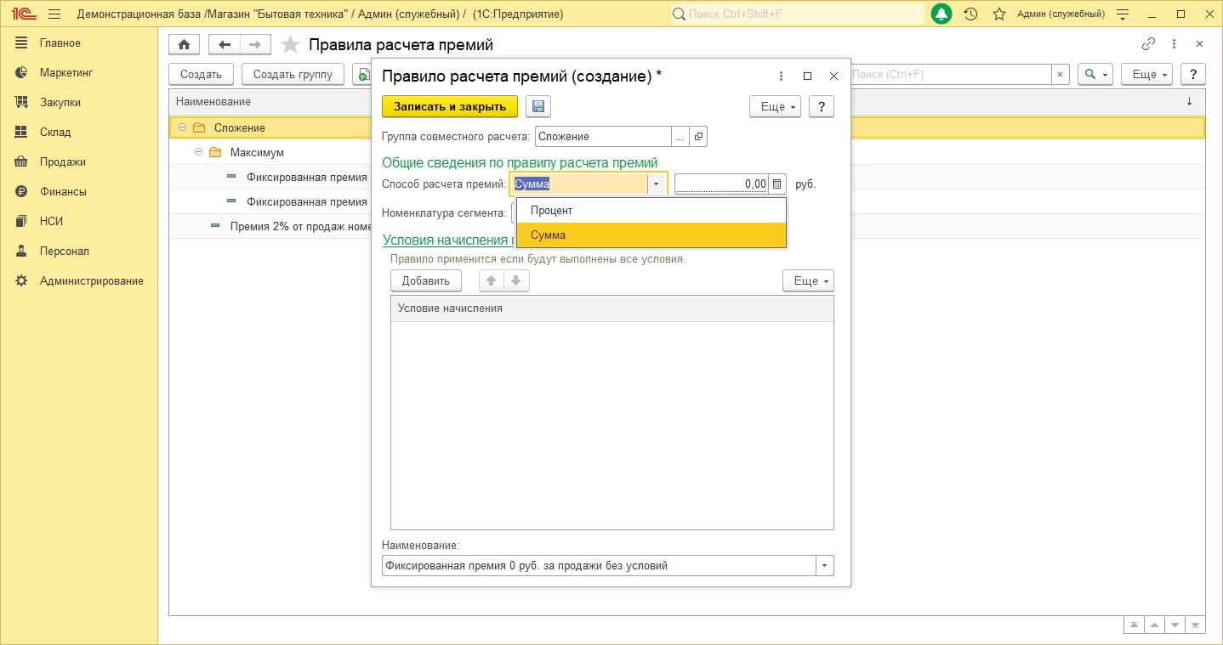1223x645 pixels.
Task: Click the Создать группу button
Action: (x=293, y=75)
